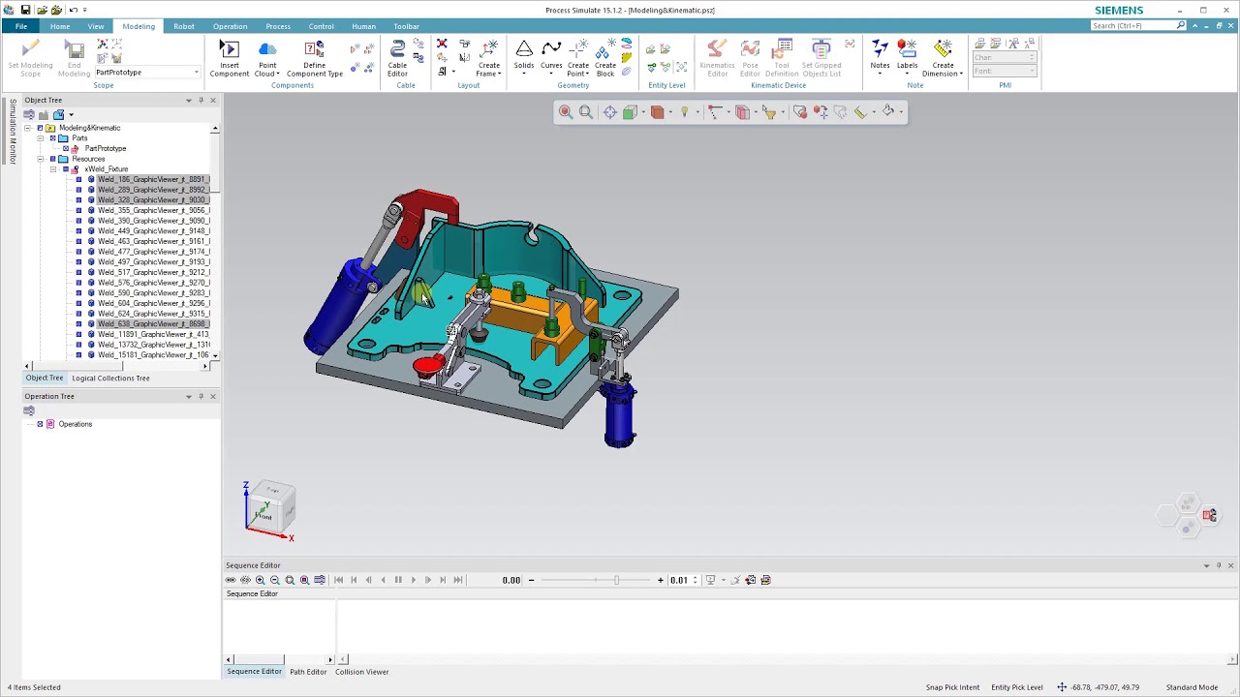The width and height of the screenshot is (1240, 697).
Task: Click the Create Dimension tool
Action: [x=943, y=58]
